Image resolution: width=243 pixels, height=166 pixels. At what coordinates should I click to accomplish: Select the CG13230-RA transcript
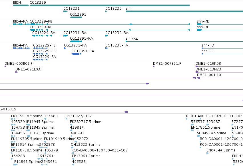(107, 36)
